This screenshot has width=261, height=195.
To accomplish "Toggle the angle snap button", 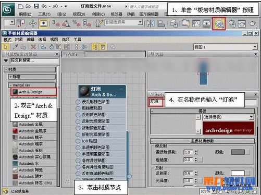I will [x=66, y=23].
